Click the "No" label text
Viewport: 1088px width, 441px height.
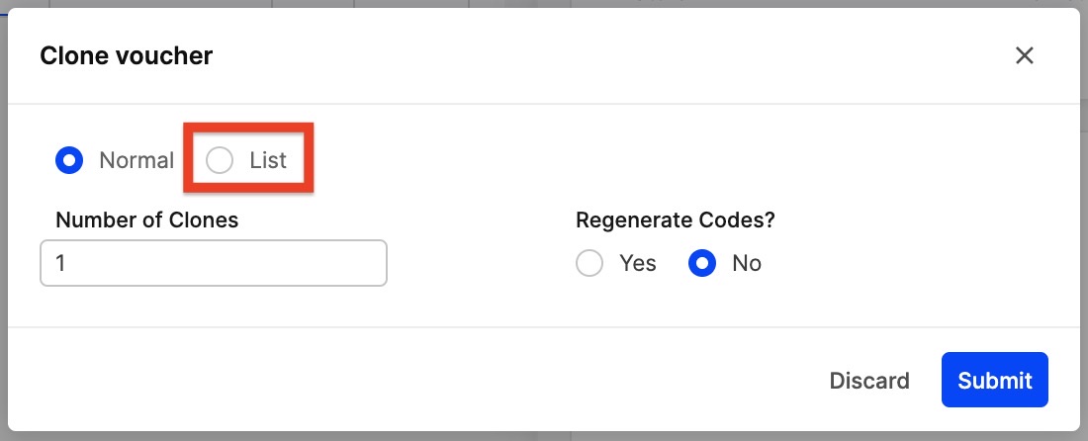pyautogui.click(x=747, y=263)
